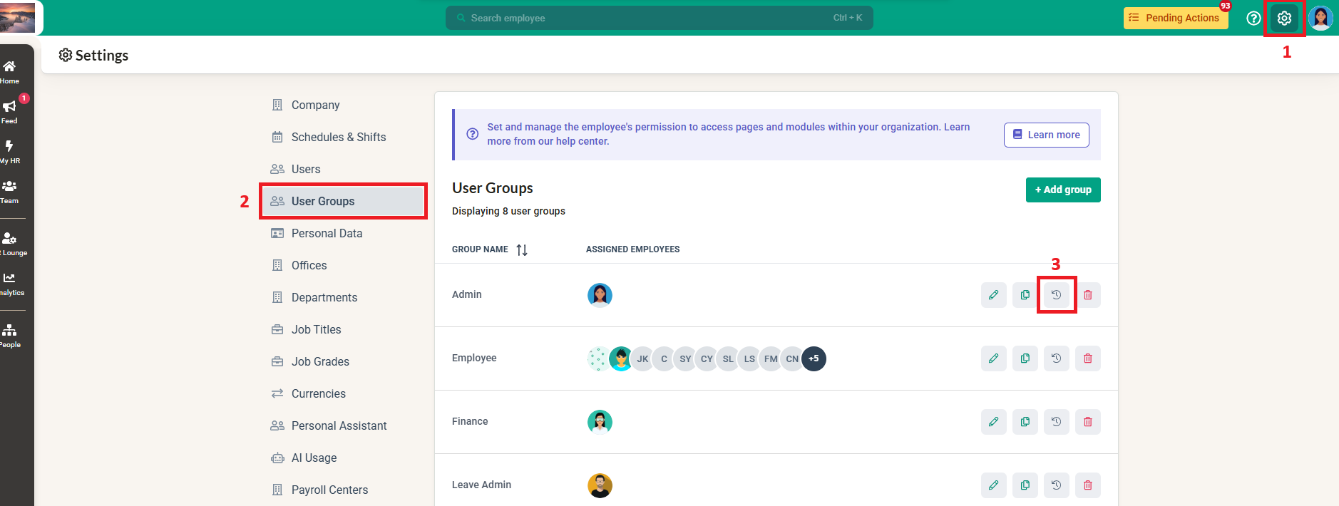Click the help question mark icon
The width and height of the screenshot is (1339, 506).
[1253, 19]
